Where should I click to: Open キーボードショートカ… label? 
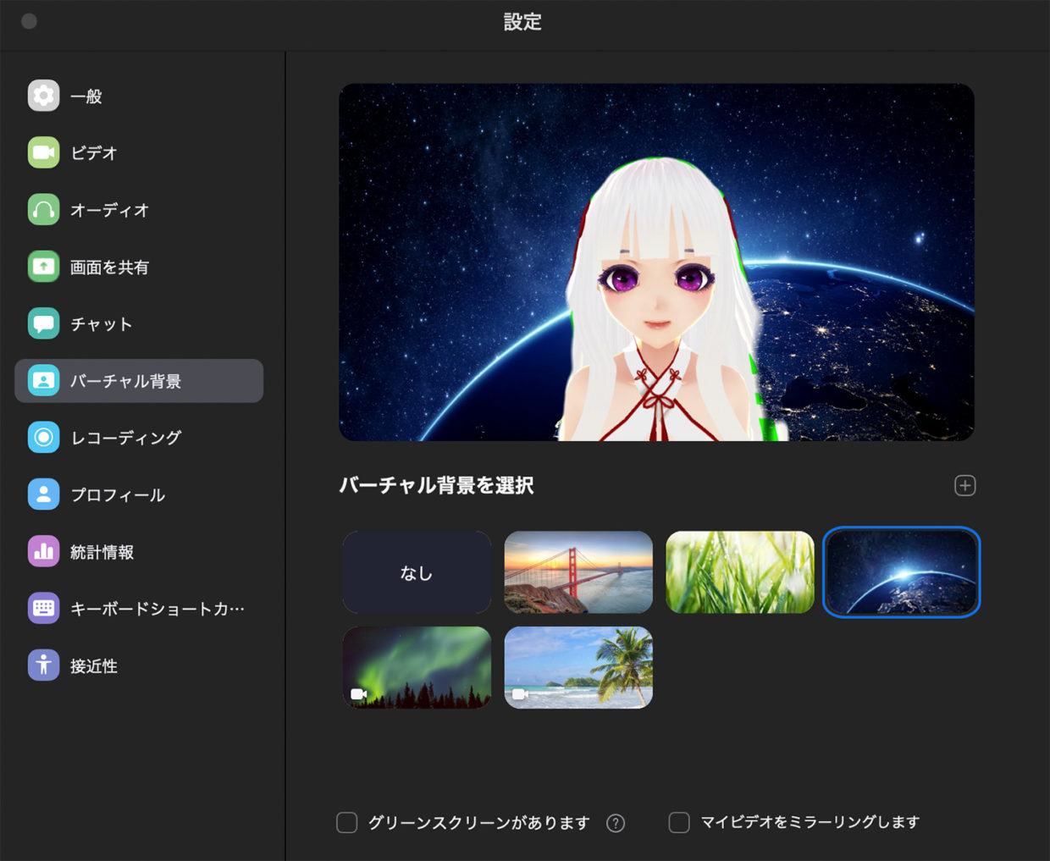[157, 609]
